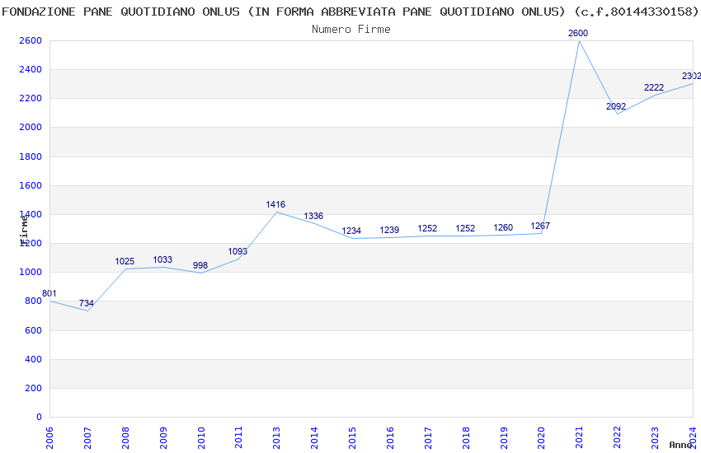Click the 2600 peak data label above 2021
Viewport: 701px width, 453px height.
578,33
